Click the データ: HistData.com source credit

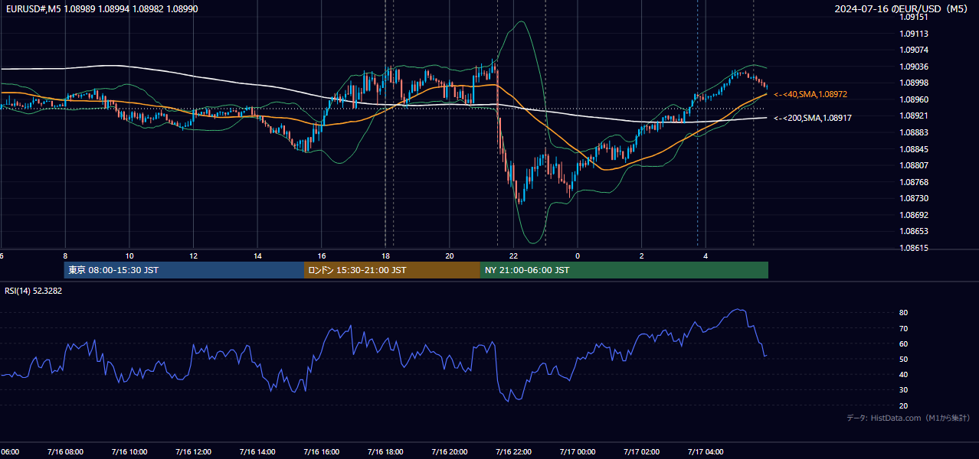click(x=908, y=418)
